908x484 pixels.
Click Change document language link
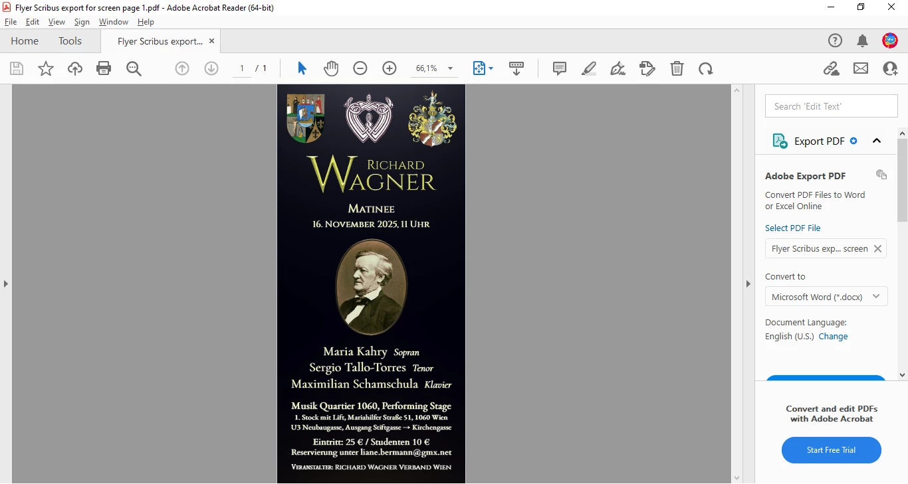tap(833, 337)
